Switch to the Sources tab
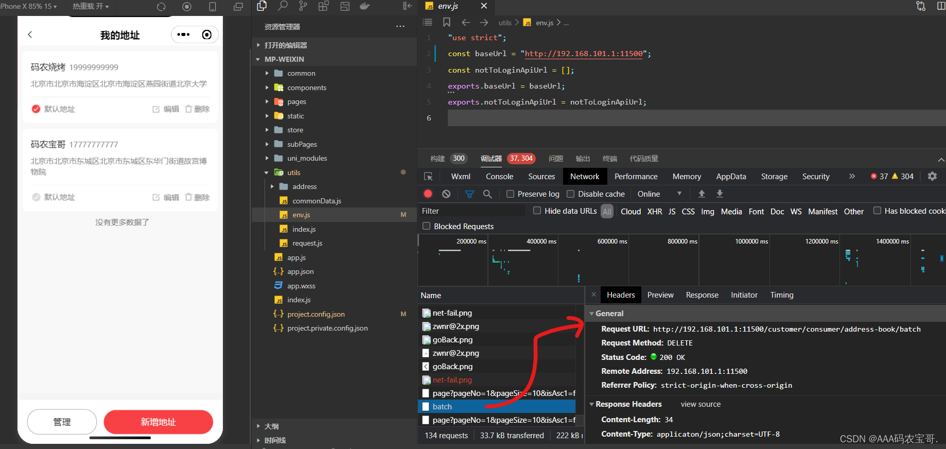 pos(541,176)
